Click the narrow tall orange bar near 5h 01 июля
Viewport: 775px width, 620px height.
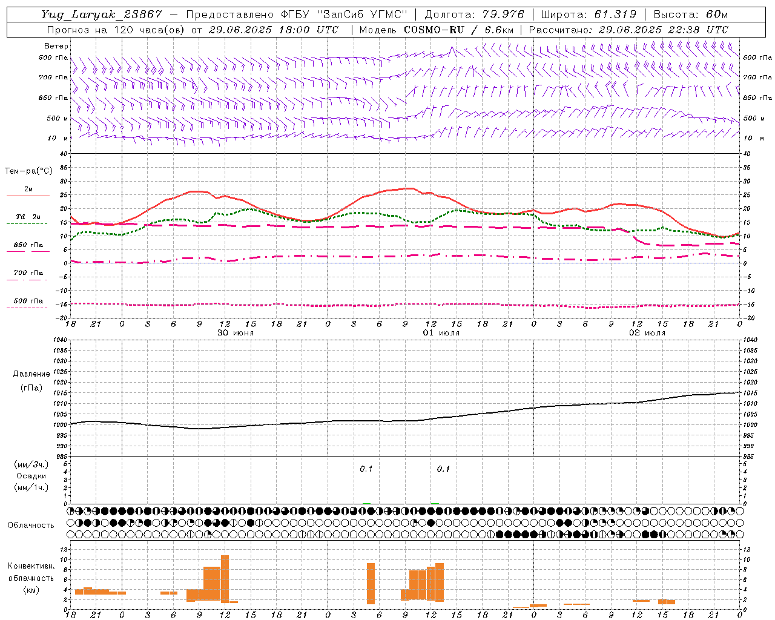pyautogui.click(x=371, y=584)
